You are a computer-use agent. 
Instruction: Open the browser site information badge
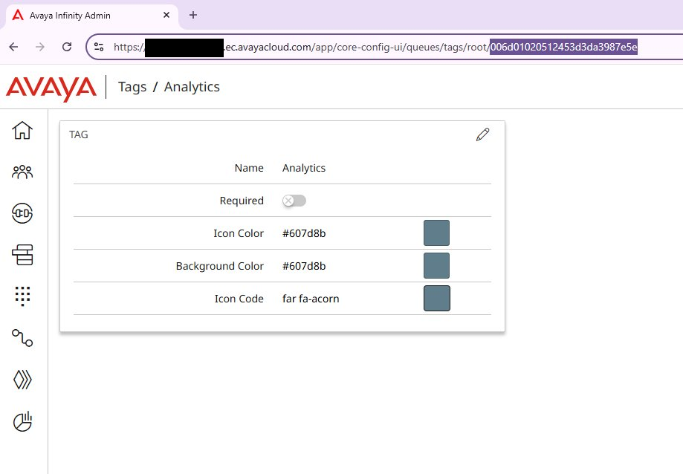pos(98,46)
